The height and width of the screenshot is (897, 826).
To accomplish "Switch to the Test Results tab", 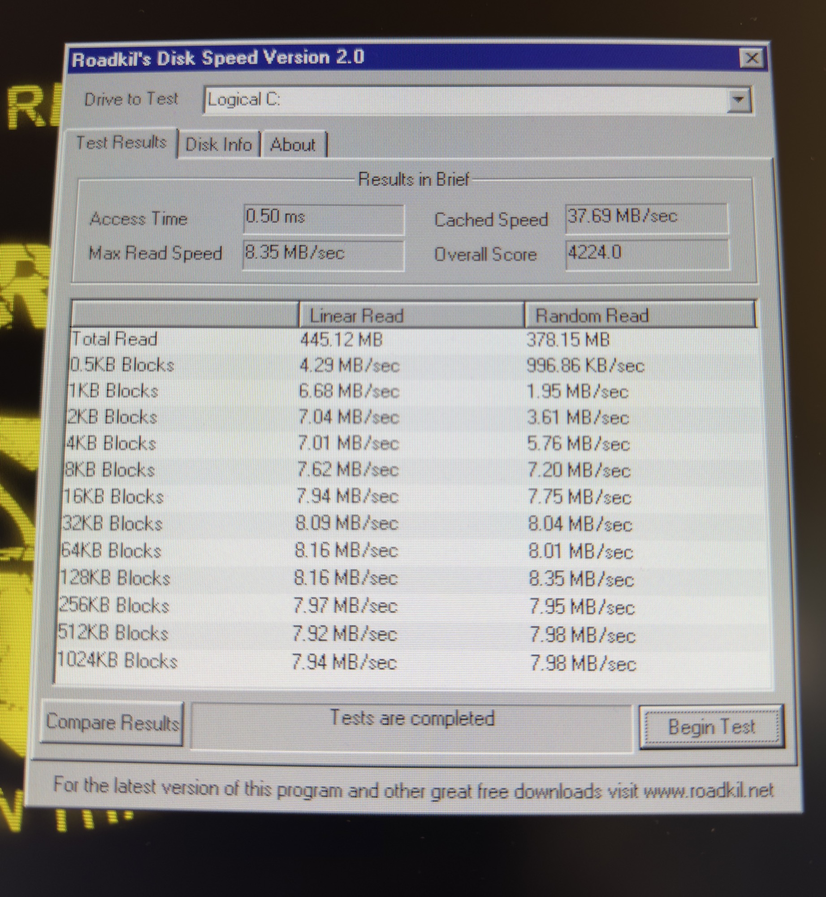I will click(x=121, y=143).
